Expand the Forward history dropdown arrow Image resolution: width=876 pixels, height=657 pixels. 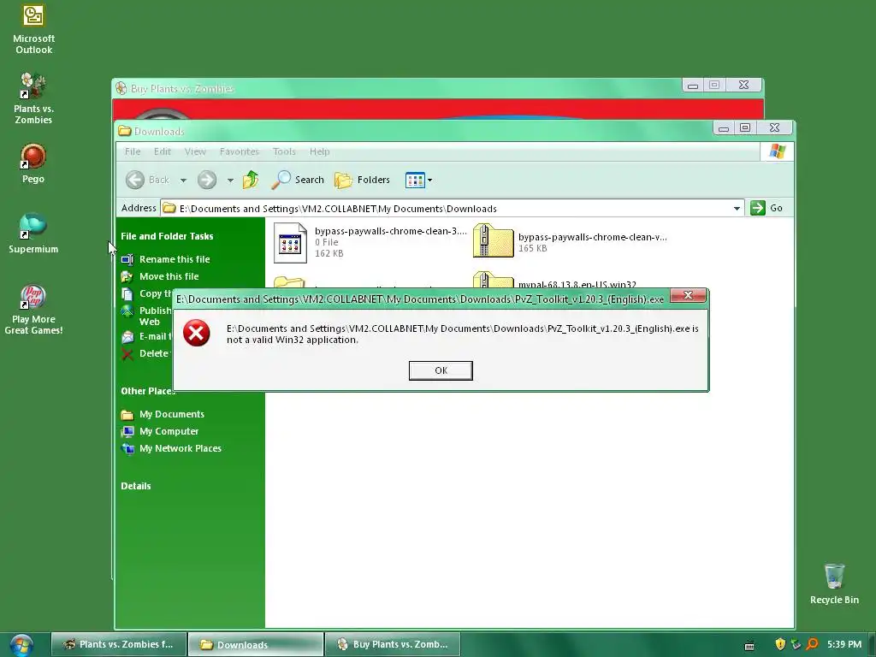pos(230,180)
